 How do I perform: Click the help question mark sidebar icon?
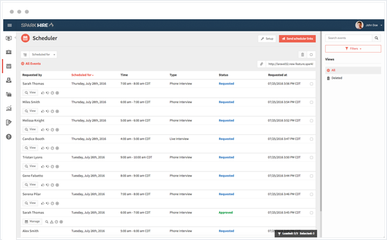point(8,137)
